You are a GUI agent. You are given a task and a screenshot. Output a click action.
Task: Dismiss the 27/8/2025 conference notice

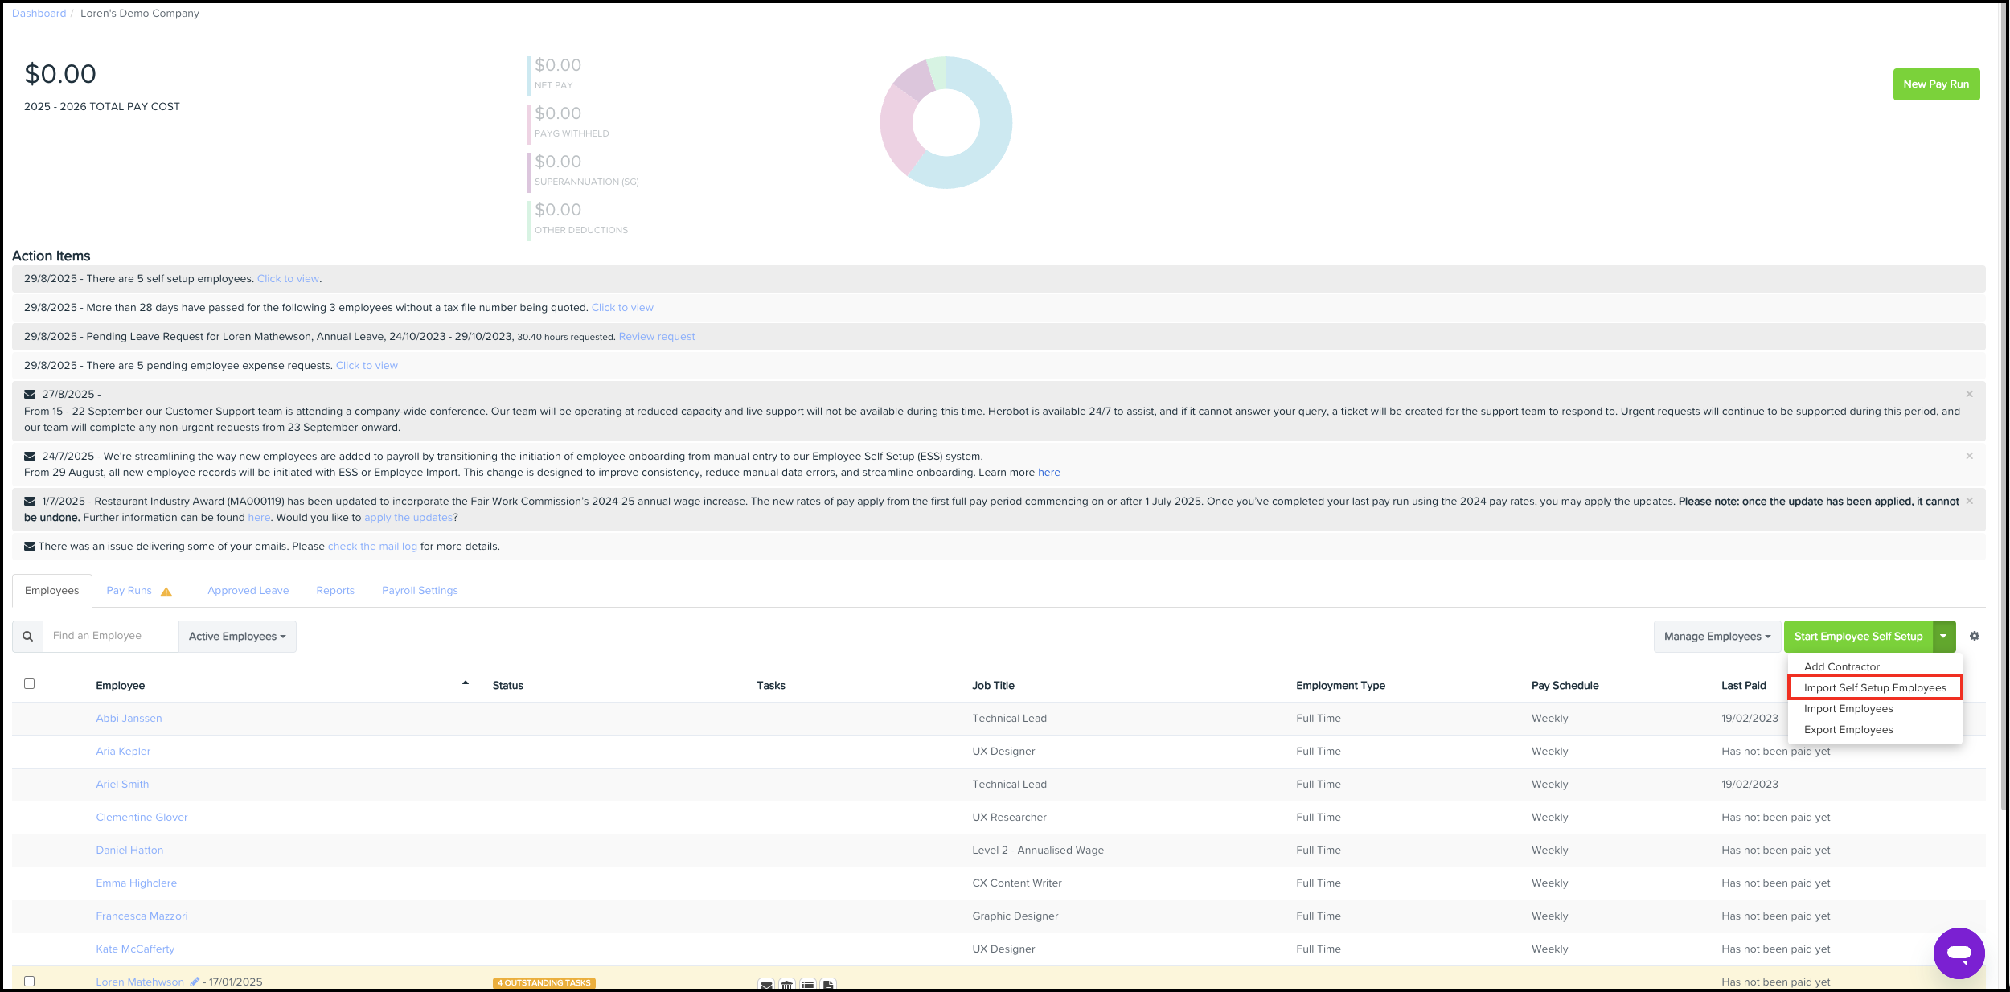point(1969,394)
